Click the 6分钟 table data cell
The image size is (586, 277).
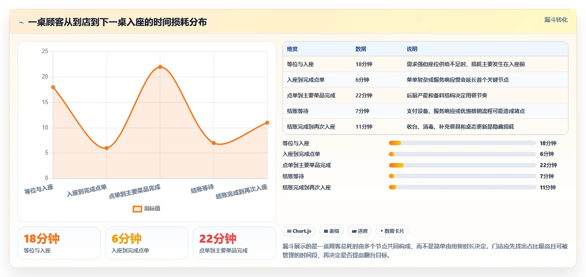pyautogui.click(x=362, y=80)
